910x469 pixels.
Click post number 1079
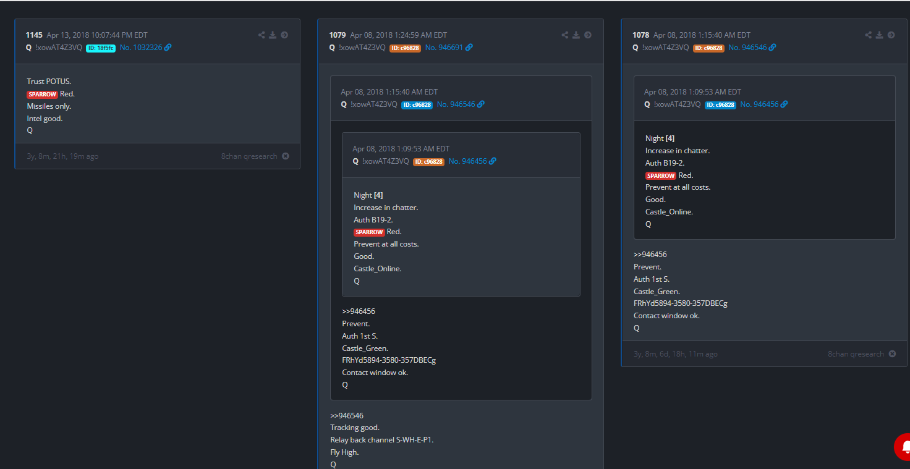tap(338, 35)
